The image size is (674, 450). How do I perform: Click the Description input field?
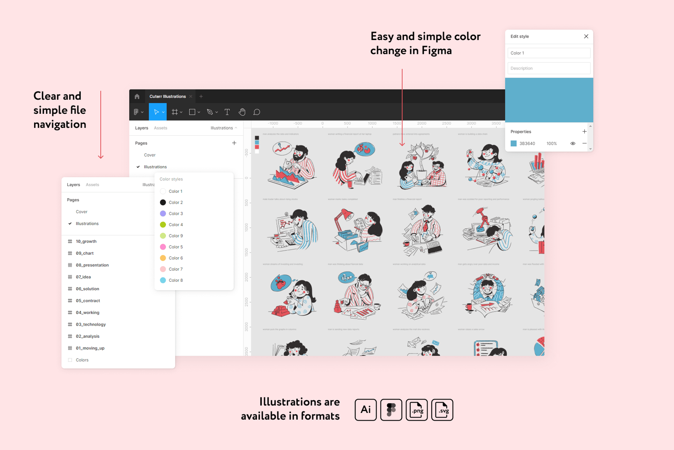pos(548,68)
